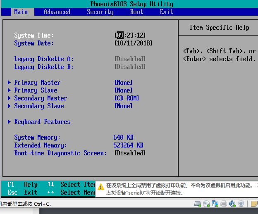
Task: Click the Legacy Diskette B label
Action: point(44,67)
